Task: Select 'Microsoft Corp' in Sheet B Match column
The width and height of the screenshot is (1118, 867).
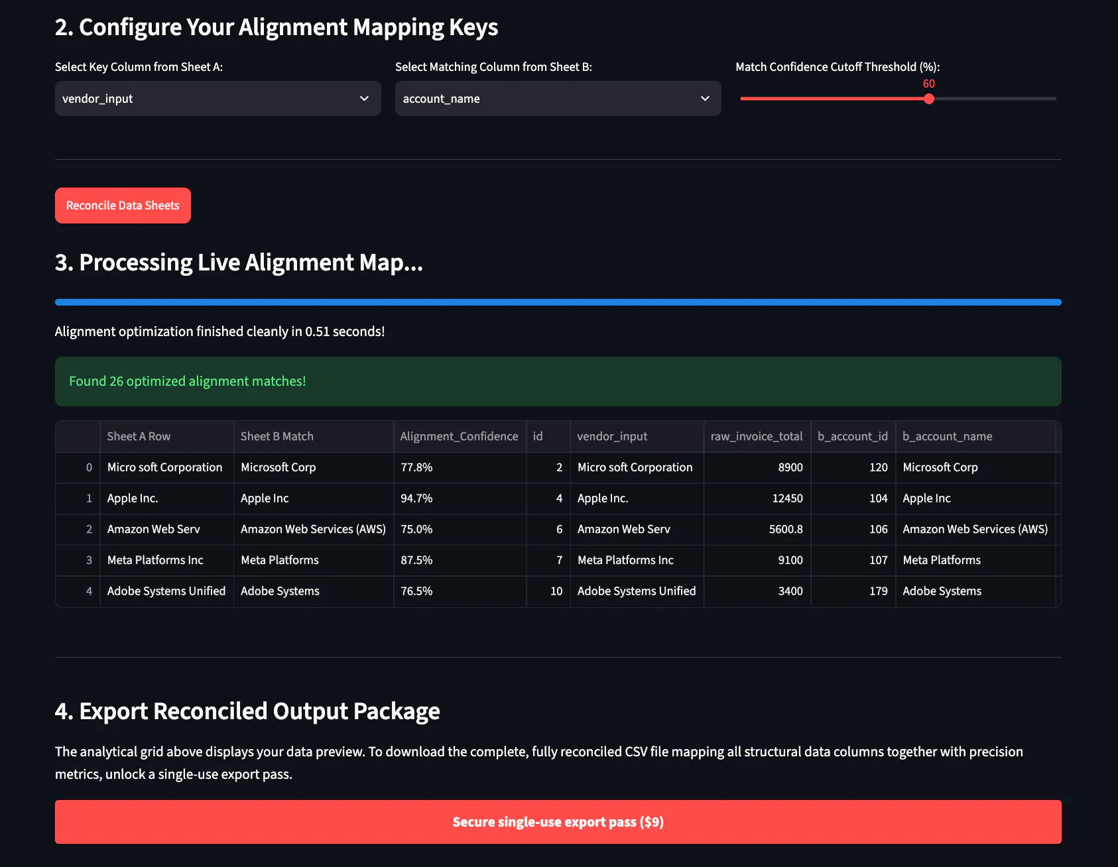Action: (313, 467)
